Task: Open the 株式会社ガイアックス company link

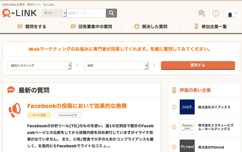Action: (x=214, y=107)
